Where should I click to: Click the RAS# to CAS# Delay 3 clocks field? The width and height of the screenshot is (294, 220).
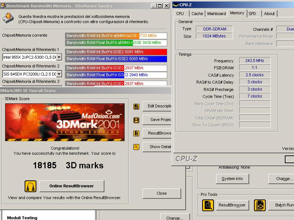tap(255, 82)
